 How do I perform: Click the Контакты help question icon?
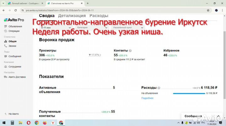point(130,51)
